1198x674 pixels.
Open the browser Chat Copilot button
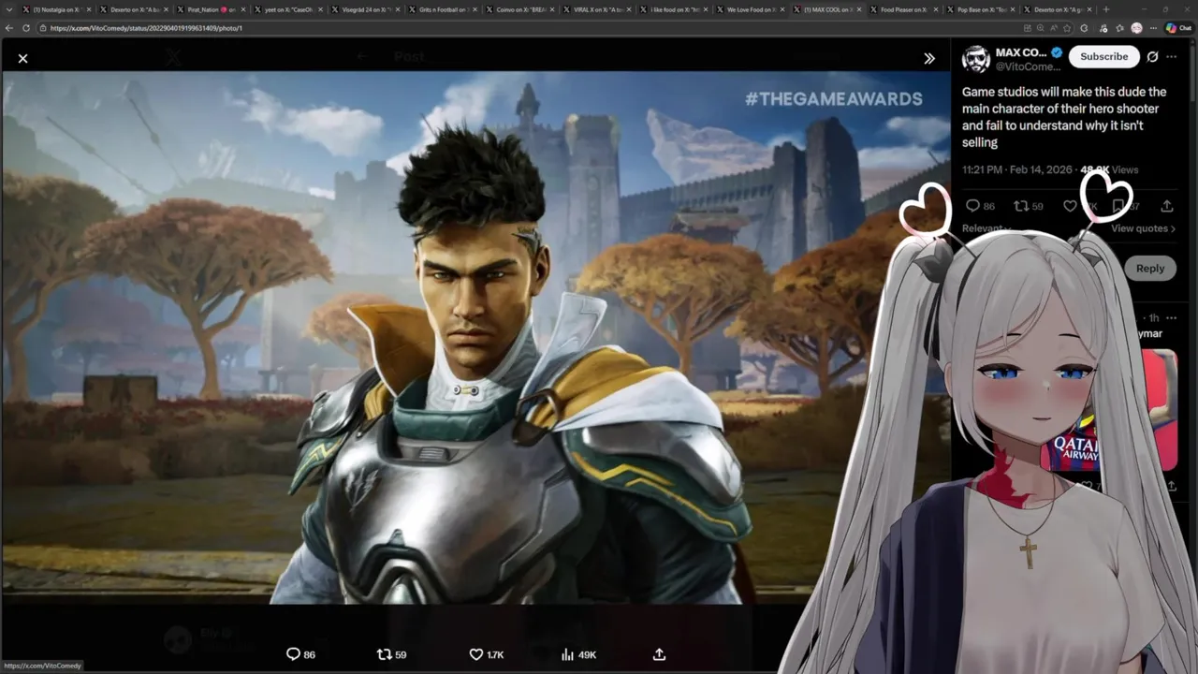point(1179,28)
